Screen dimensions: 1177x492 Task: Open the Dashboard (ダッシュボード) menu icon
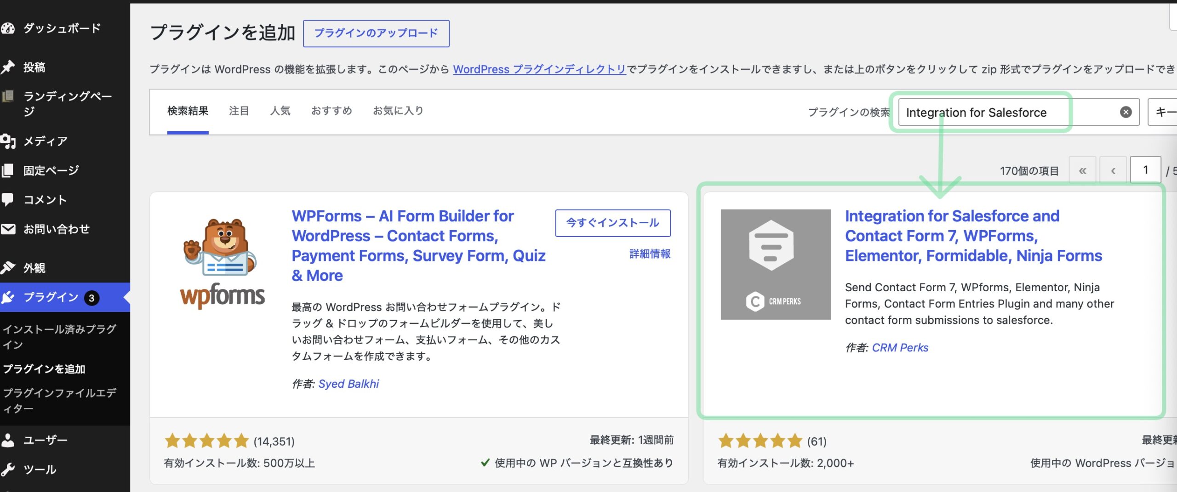click(x=8, y=28)
